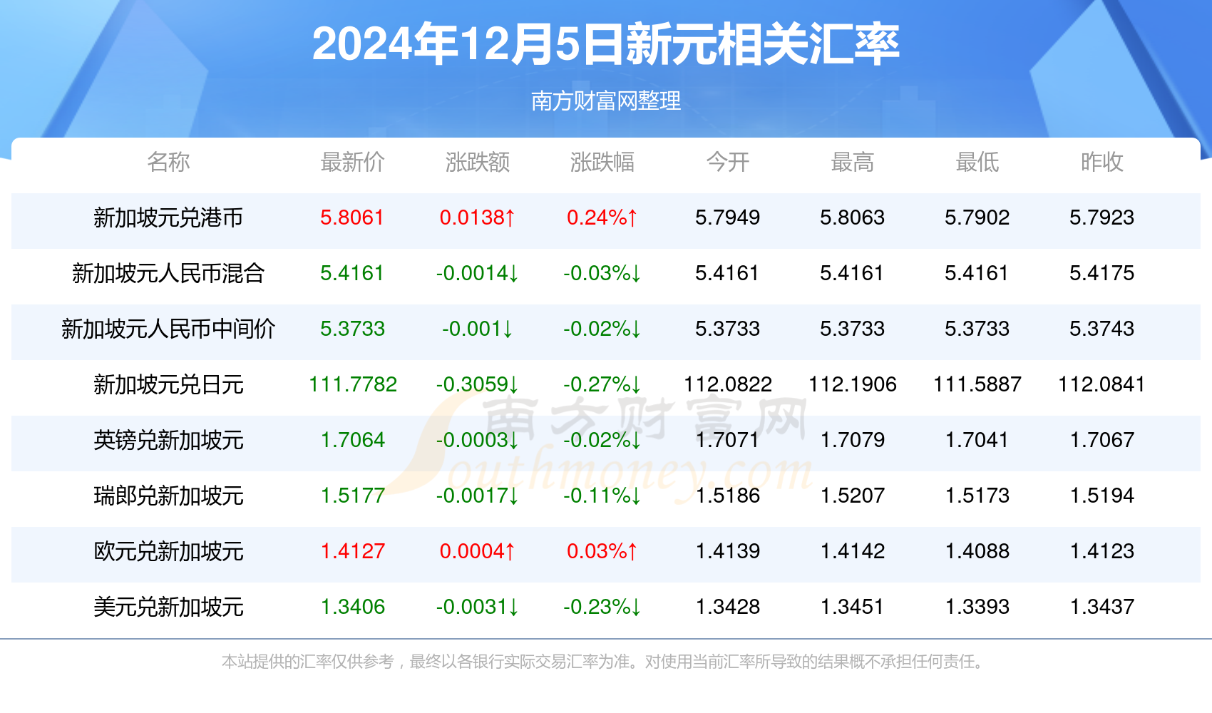Viewport: 1212px width, 713px height.
Task: Select the 涨跌幅 column header
Action: click(x=602, y=162)
